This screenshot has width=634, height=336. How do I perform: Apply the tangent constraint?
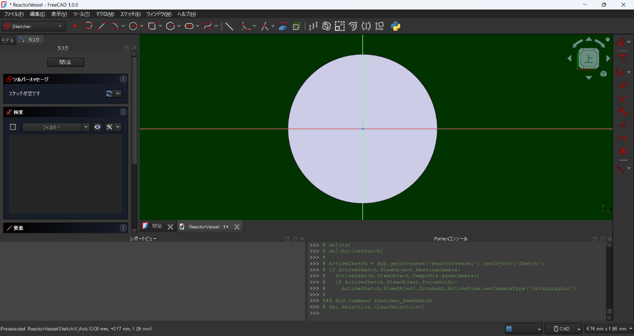(x=622, y=111)
